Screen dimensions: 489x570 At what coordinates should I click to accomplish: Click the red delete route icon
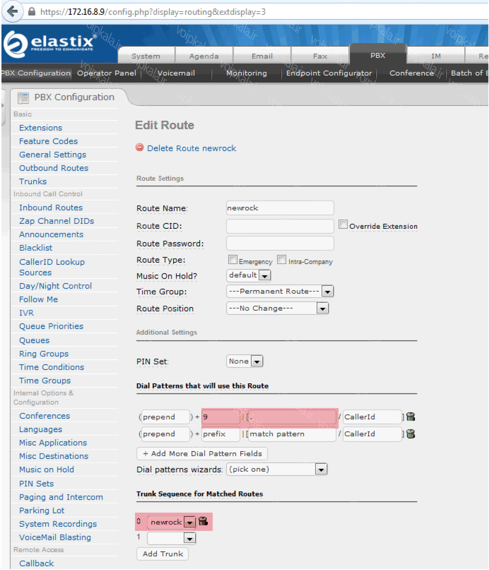coord(140,148)
